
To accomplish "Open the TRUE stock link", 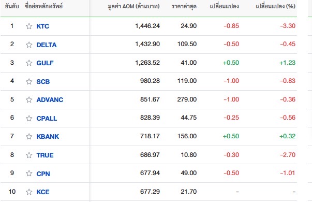I will pyautogui.click(x=45, y=155).
